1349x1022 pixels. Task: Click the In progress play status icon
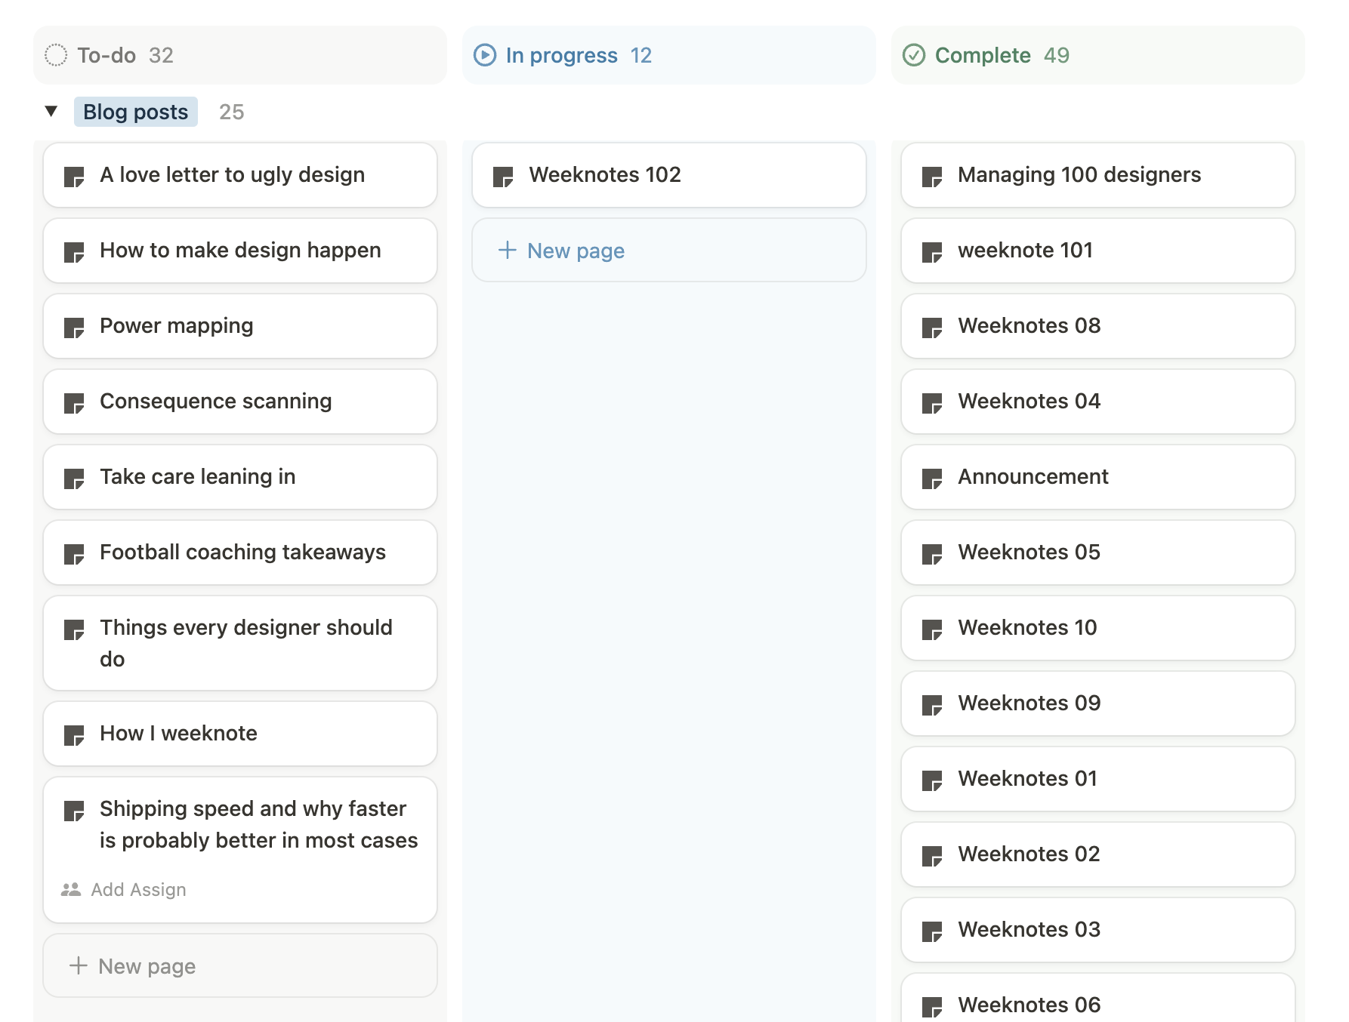tap(484, 55)
